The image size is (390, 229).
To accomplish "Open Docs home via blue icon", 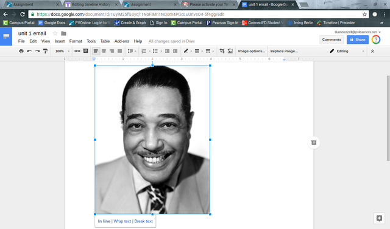I will tap(6, 36).
